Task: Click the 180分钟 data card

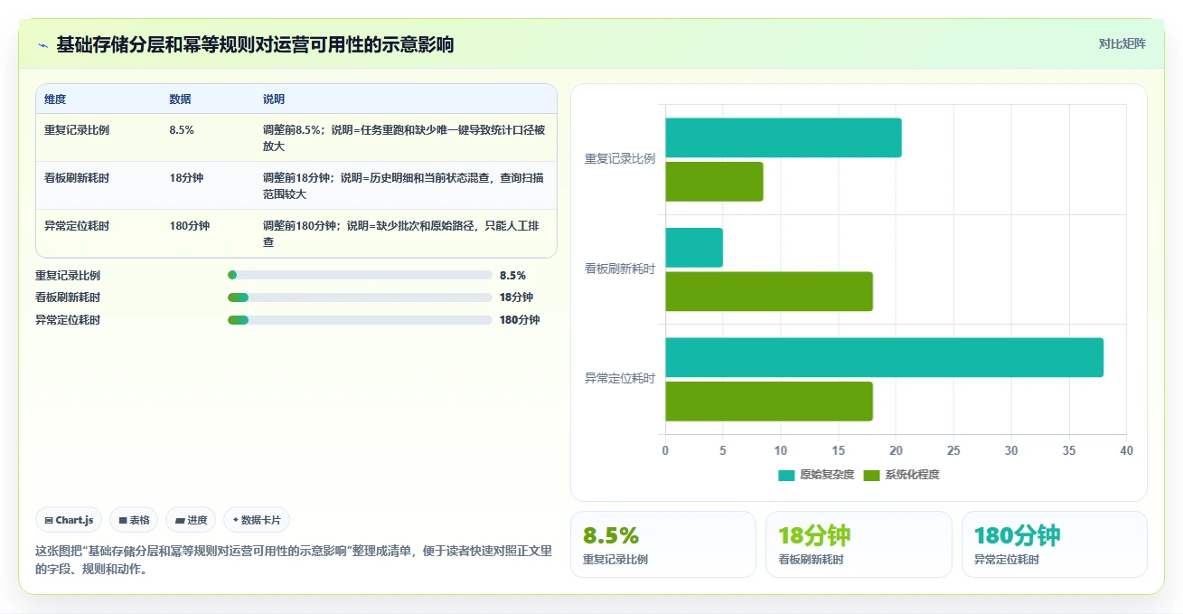Action: tap(1055, 544)
